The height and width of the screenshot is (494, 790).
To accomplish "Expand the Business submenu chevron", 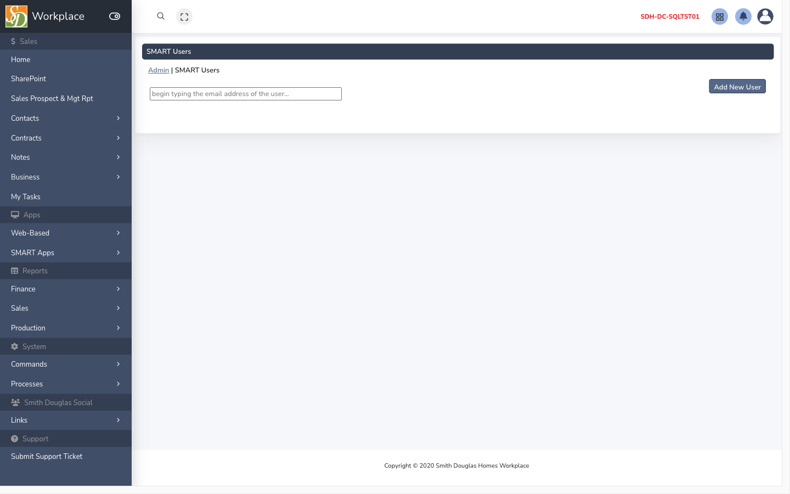I will tap(118, 177).
